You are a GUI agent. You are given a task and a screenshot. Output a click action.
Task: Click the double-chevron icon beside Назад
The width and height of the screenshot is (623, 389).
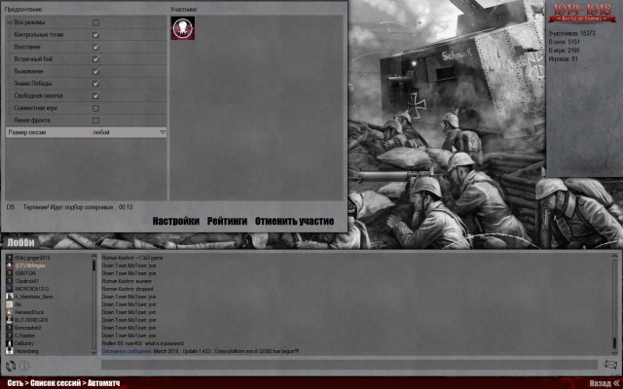pos(616,383)
